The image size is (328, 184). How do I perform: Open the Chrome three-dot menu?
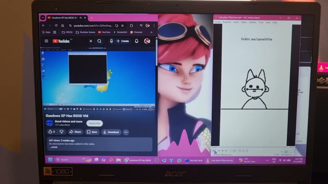(x=154, y=26)
